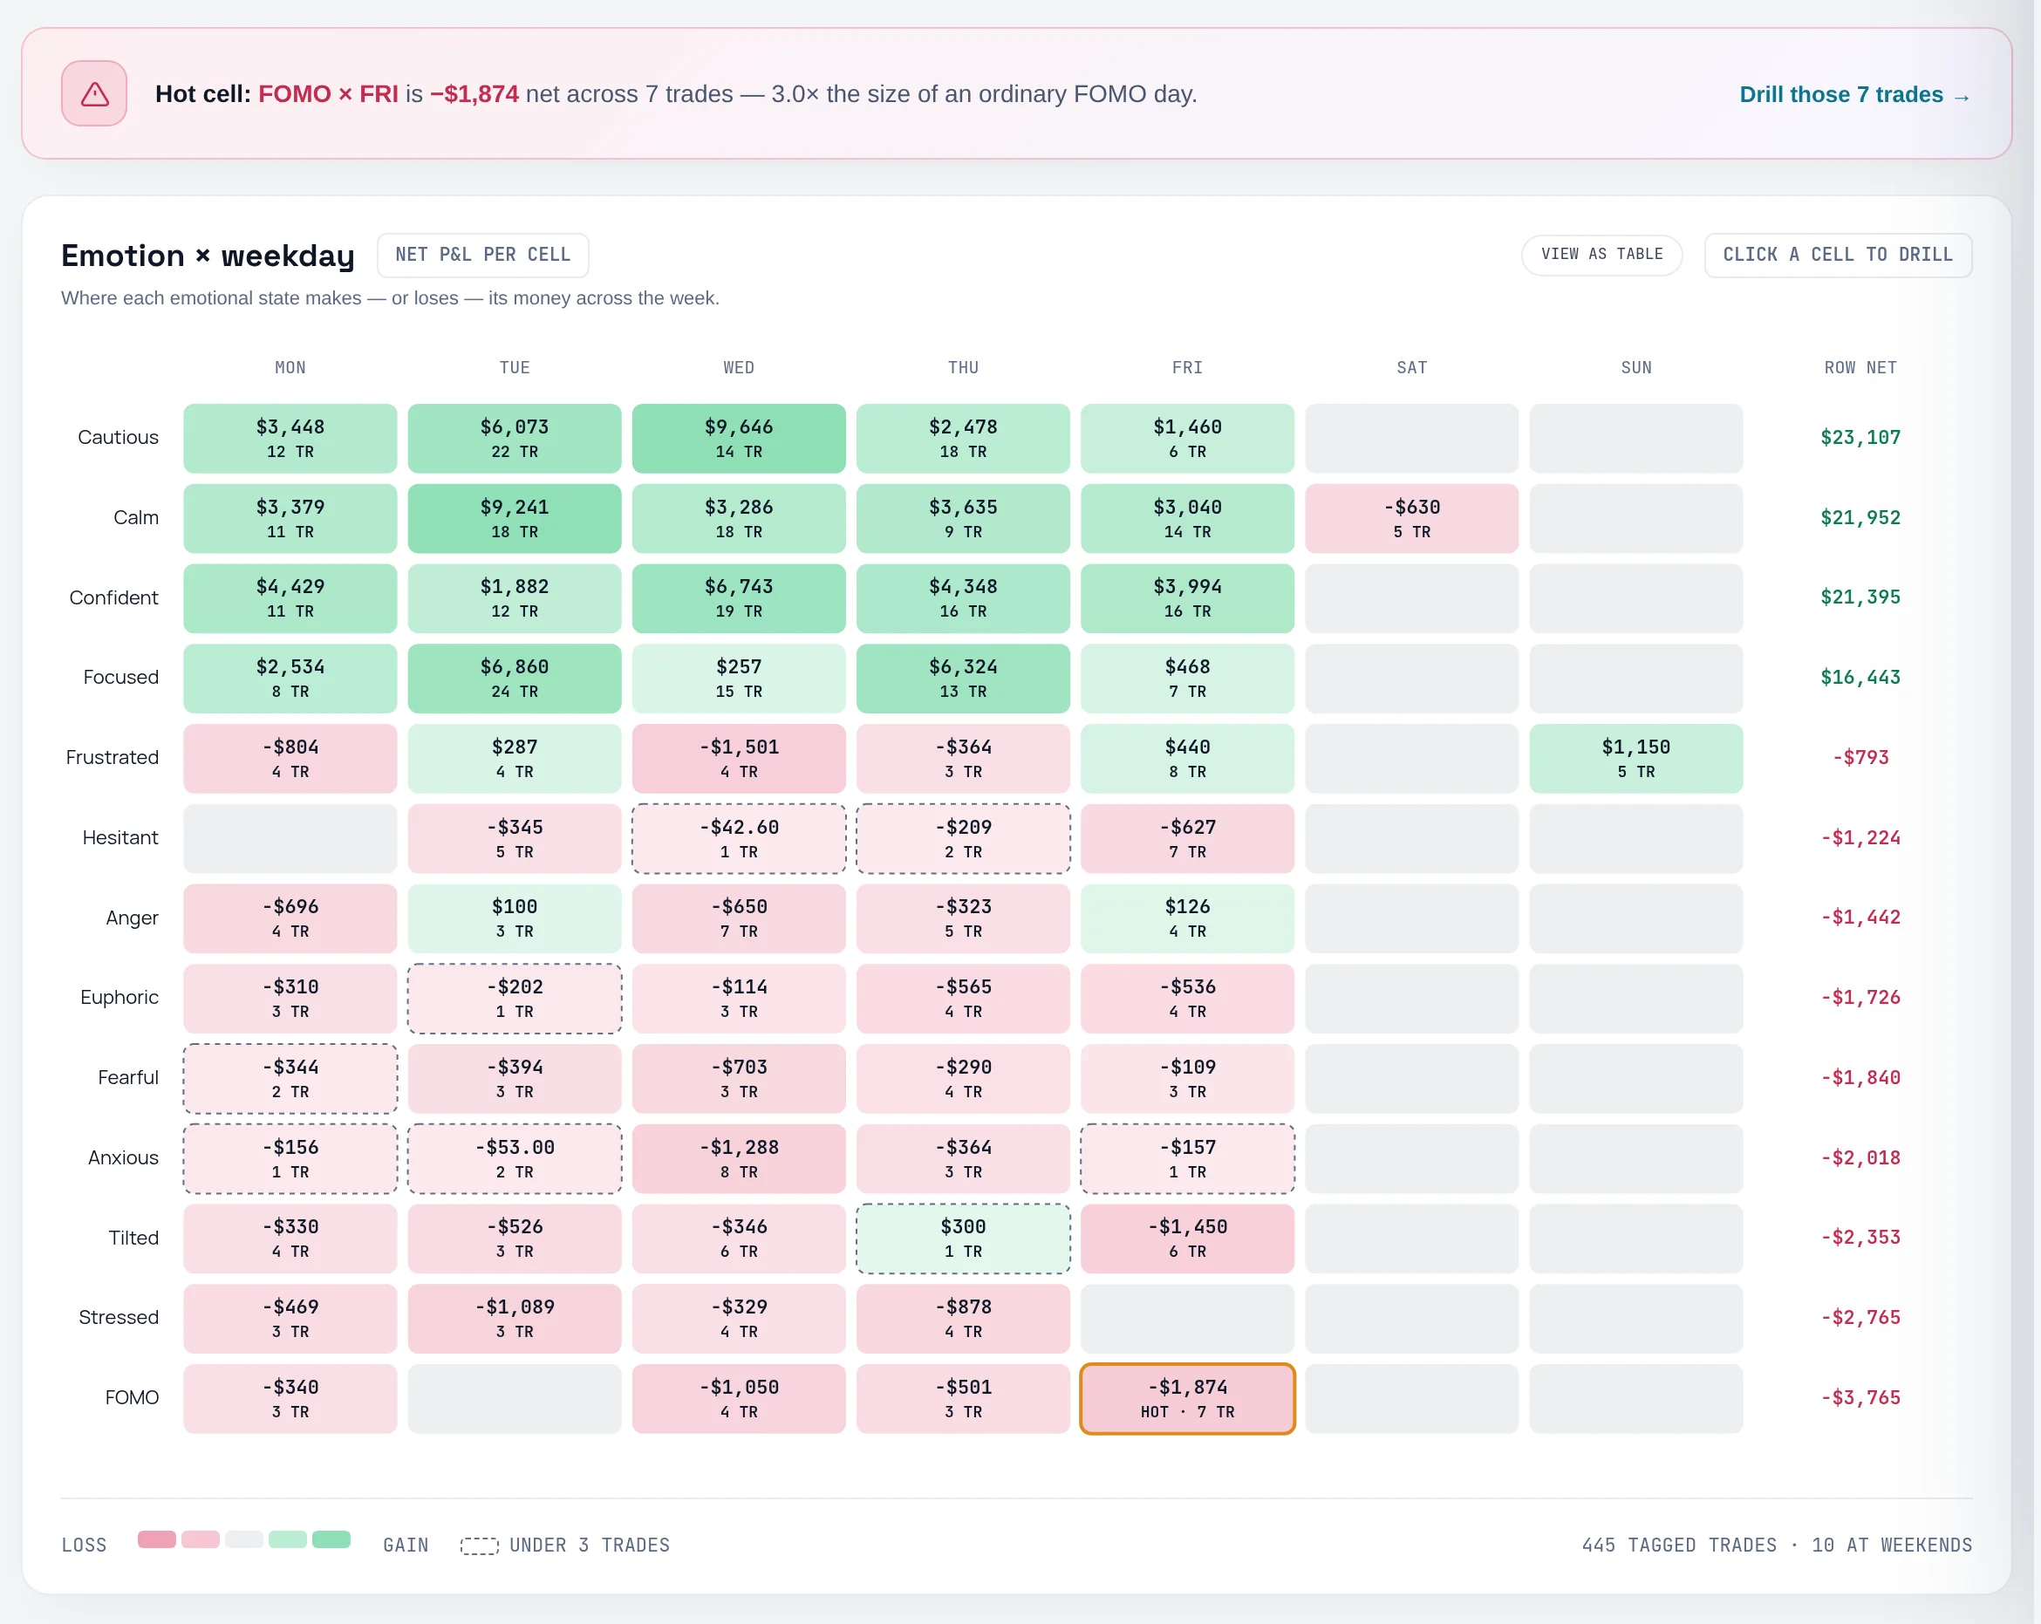Click the Anxious Friday cell -$157
Viewport: 2041px width, 1624px height.
[x=1187, y=1158]
